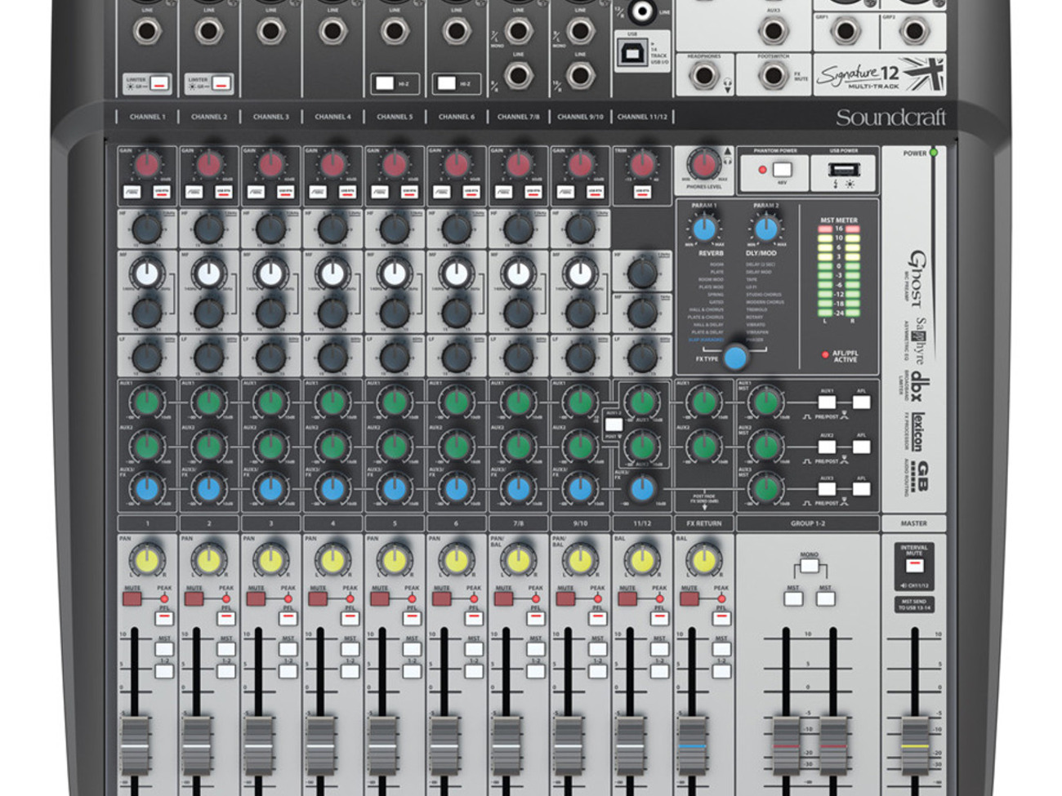Click the 'MST METER' heading
This screenshot has width=1062, height=796.
(839, 220)
